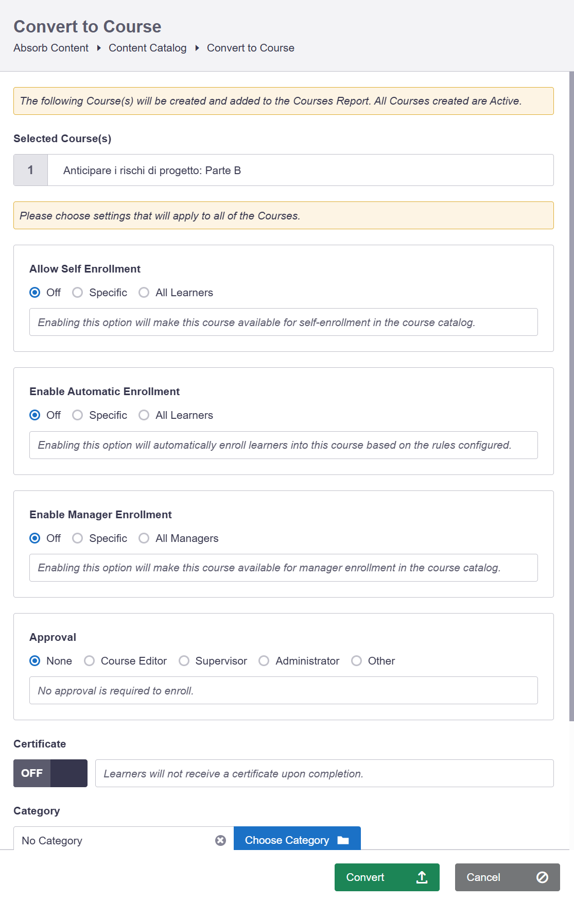The width and height of the screenshot is (574, 900).
Task: Choose All Managers for Manager Enrollment
Action: (144, 538)
